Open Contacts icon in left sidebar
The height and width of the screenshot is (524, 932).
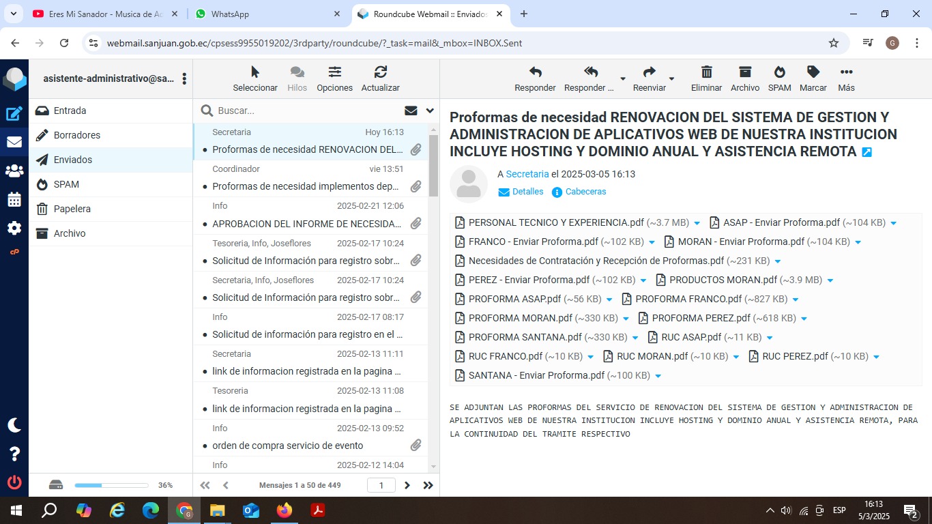tap(14, 171)
